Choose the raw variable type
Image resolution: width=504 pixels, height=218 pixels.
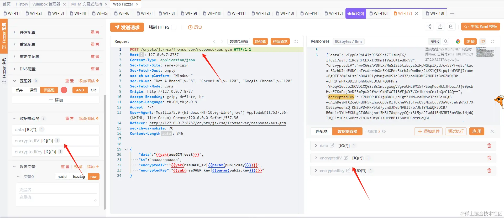93,177
